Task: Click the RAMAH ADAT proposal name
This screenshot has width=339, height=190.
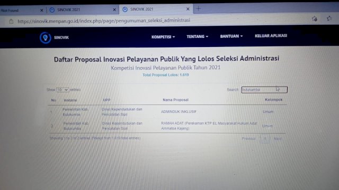Action: (x=209, y=126)
